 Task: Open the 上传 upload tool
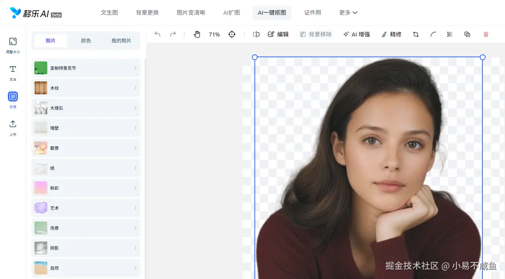tap(13, 128)
